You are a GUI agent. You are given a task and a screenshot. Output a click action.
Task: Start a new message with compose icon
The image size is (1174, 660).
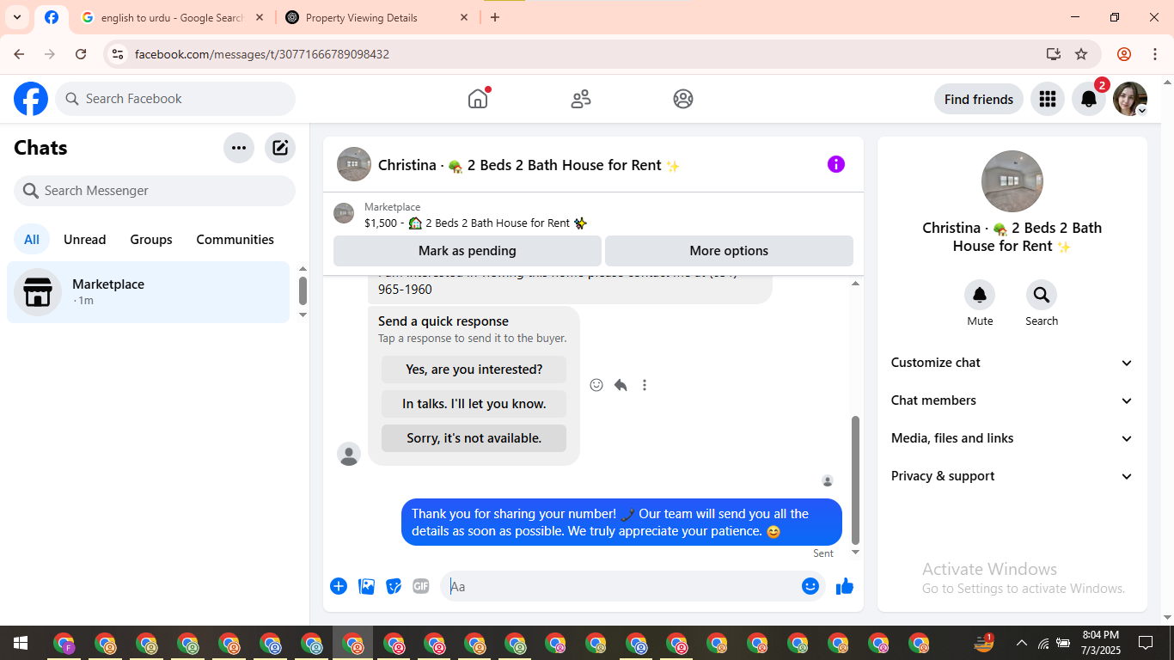[280, 148]
